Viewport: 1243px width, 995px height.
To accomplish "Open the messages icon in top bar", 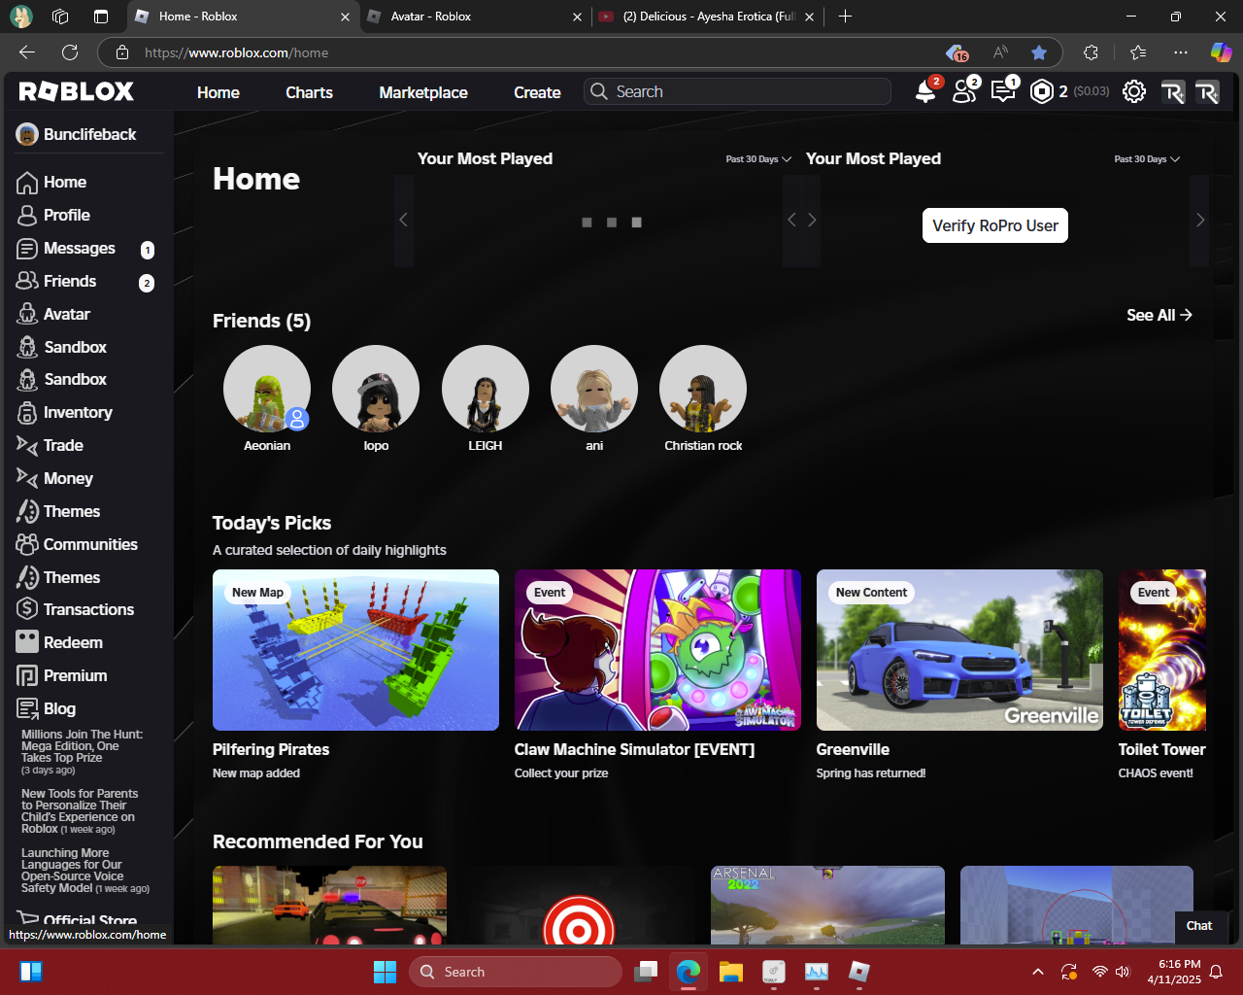I will click(1003, 91).
